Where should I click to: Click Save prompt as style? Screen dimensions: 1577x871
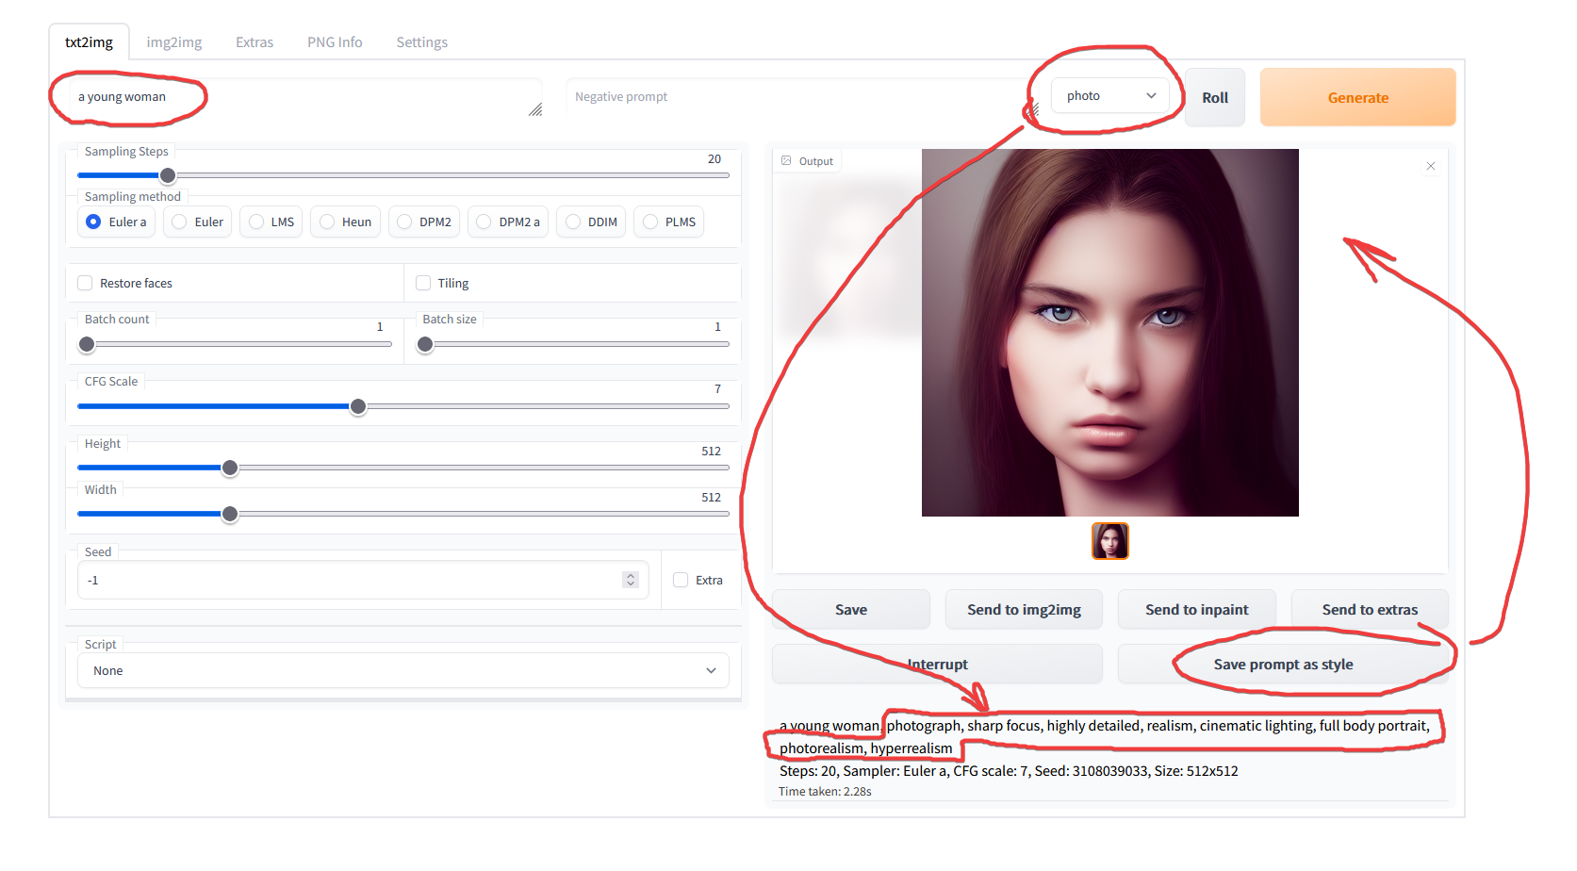click(x=1283, y=664)
